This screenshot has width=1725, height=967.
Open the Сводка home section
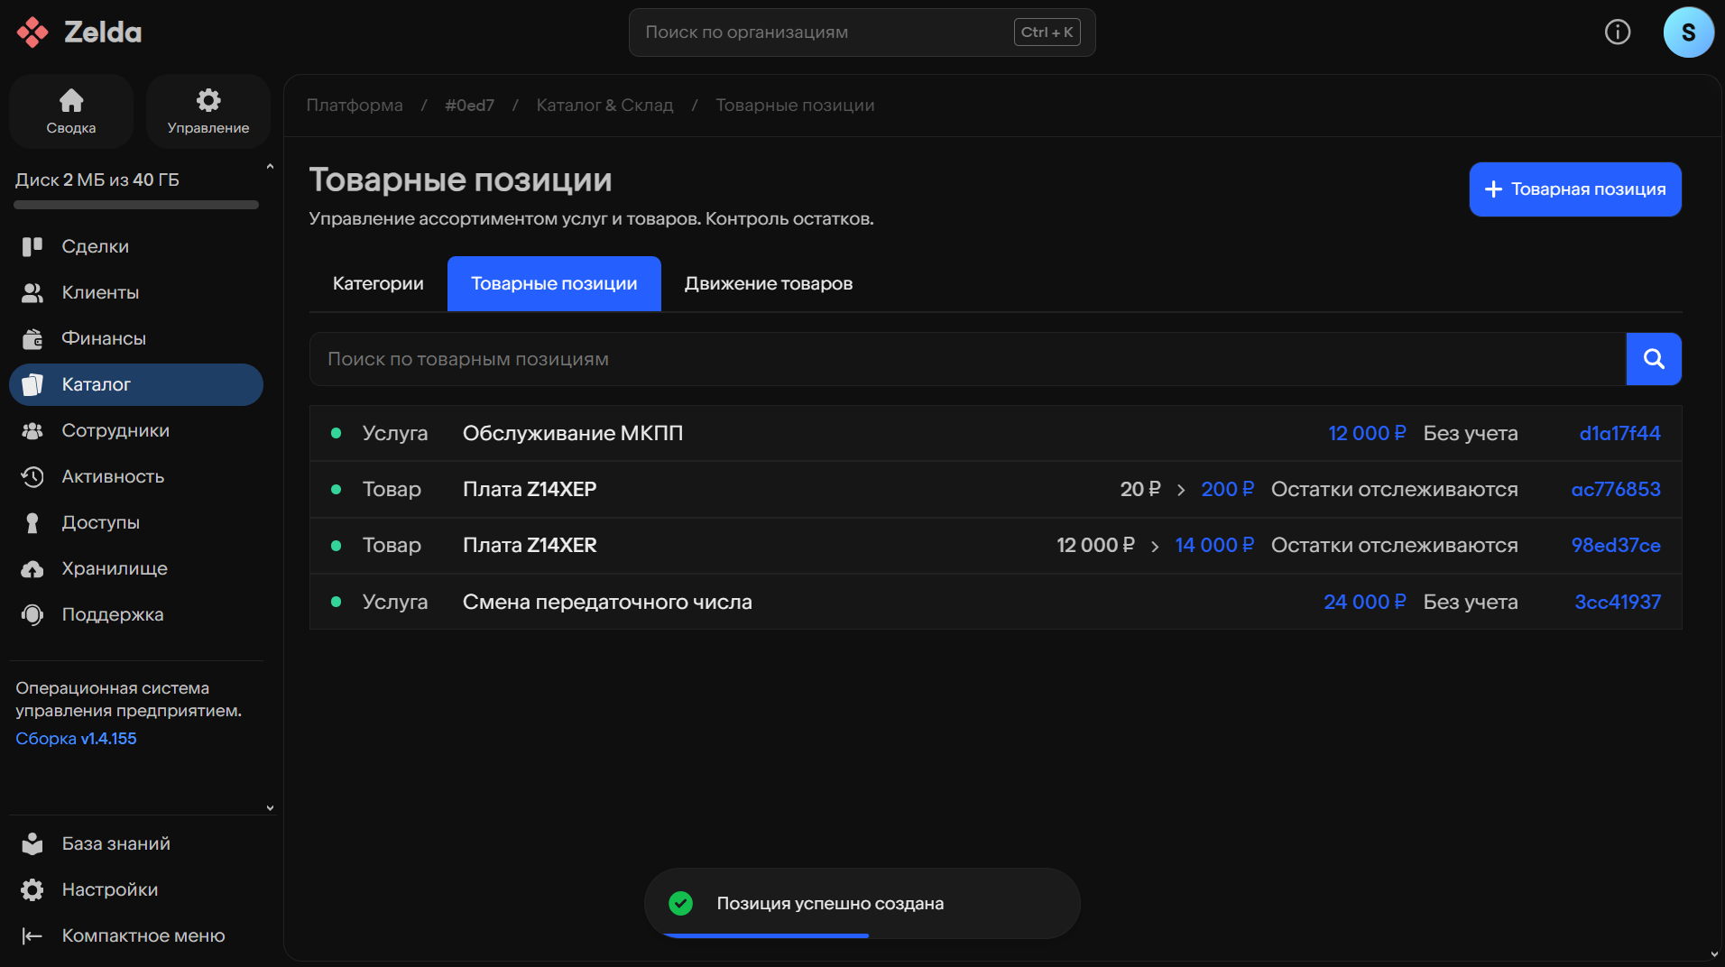(x=71, y=111)
